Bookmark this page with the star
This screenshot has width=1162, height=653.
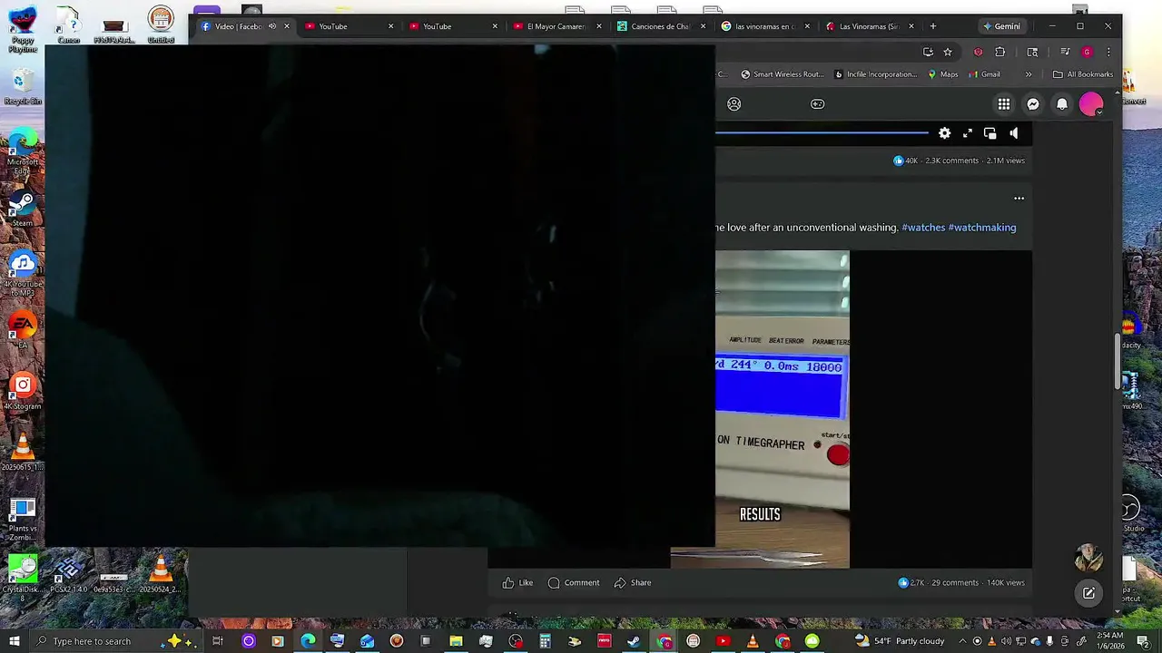point(948,52)
